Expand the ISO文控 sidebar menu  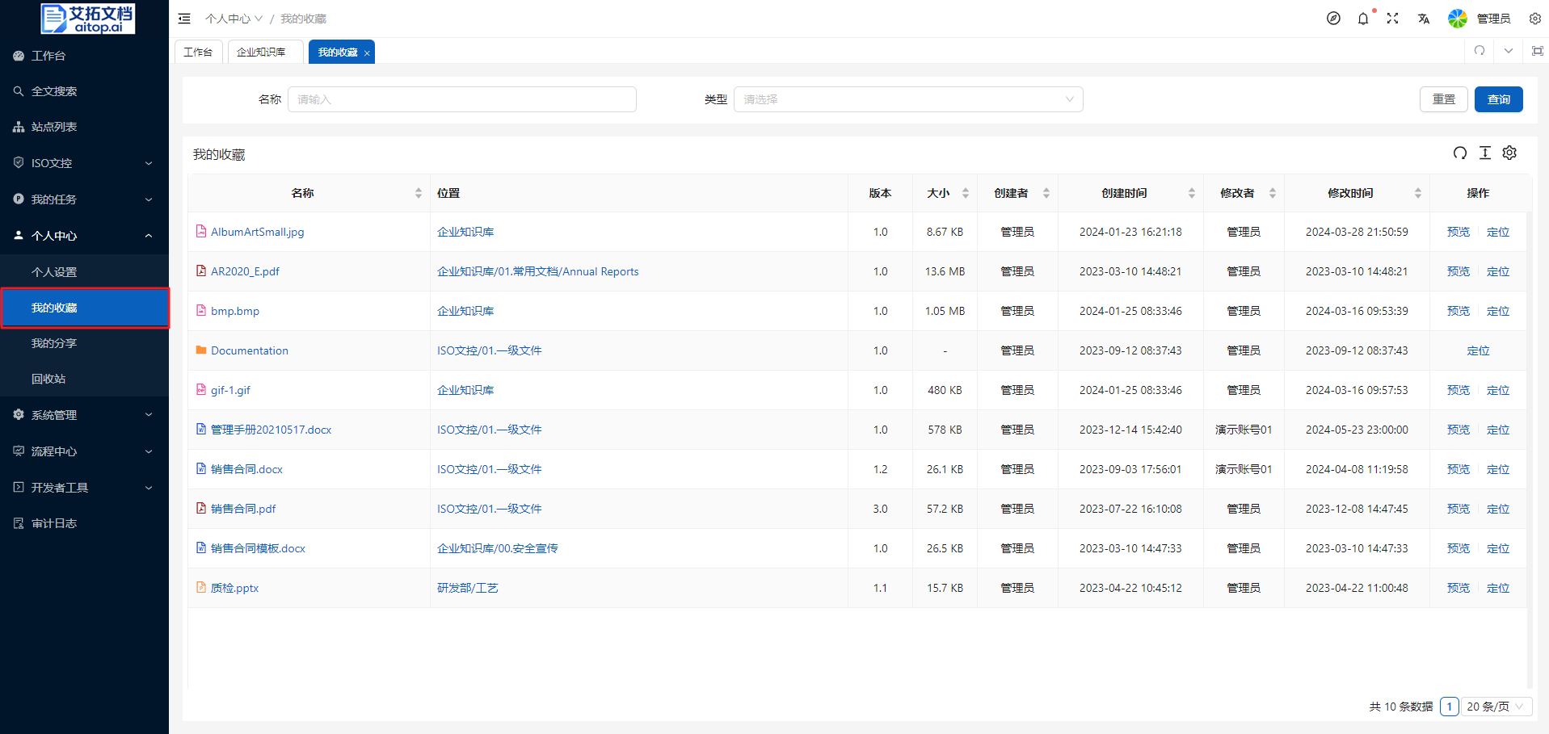[84, 163]
